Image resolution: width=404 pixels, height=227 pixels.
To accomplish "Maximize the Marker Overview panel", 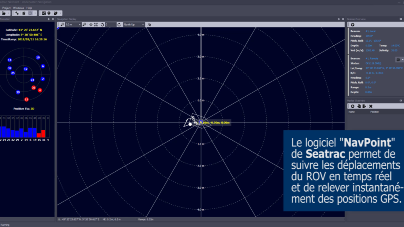I will click(401, 100).
